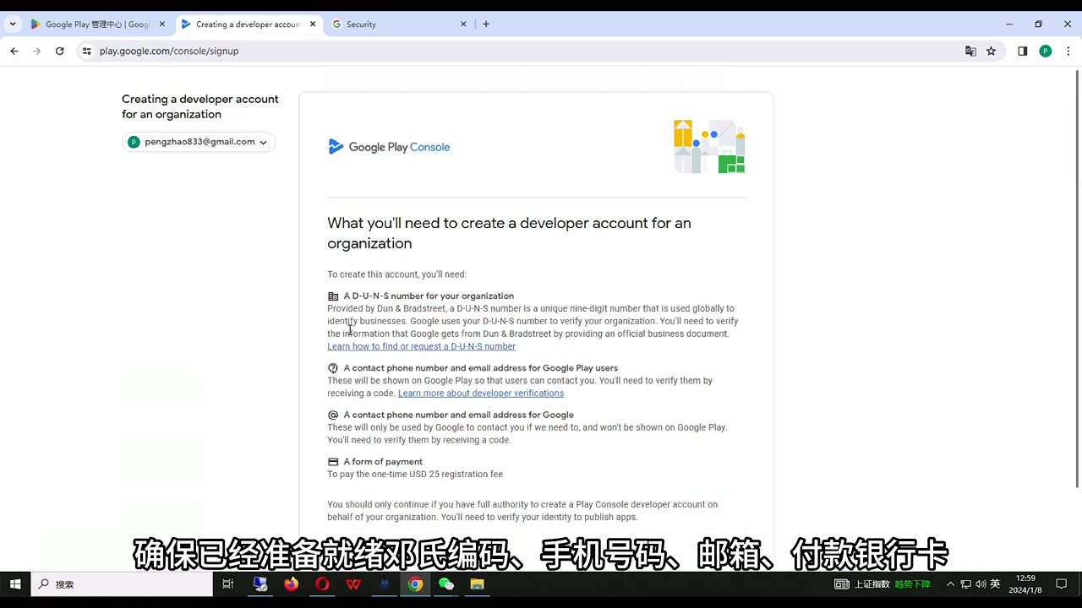This screenshot has height=608, width=1082.
Task: Click the To create this account, you'll need text
Action: (x=397, y=274)
